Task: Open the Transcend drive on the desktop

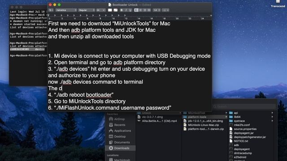Action: [278, 4]
